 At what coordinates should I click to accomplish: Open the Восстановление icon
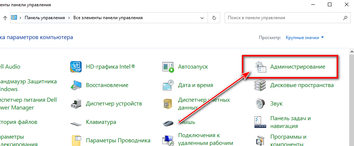click(76, 85)
